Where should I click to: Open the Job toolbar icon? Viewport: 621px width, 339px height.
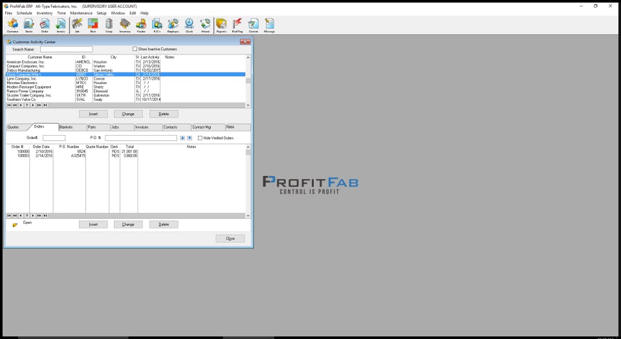77,25
